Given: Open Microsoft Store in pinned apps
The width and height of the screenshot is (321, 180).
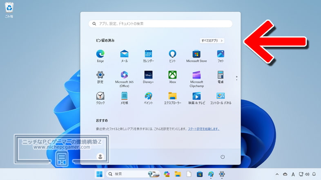Looking at the screenshot, I should [x=196, y=56].
